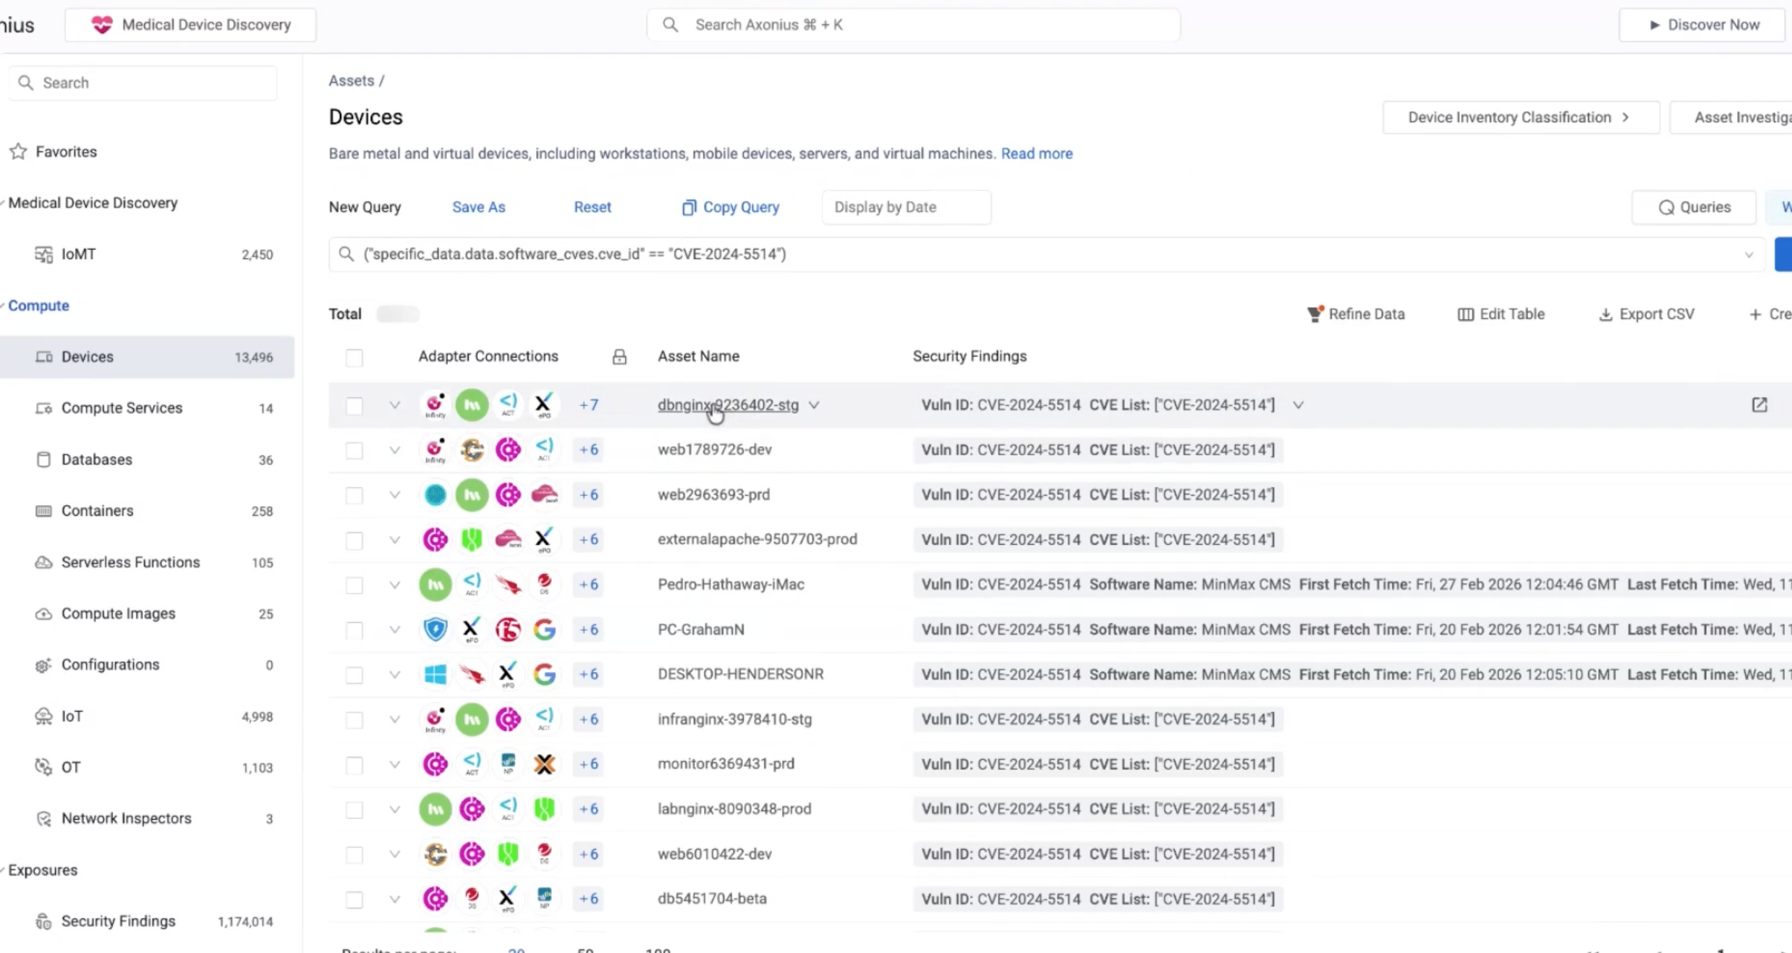Open Serverless Functions cloud icon
The image size is (1792, 953).
coord(43,562)
